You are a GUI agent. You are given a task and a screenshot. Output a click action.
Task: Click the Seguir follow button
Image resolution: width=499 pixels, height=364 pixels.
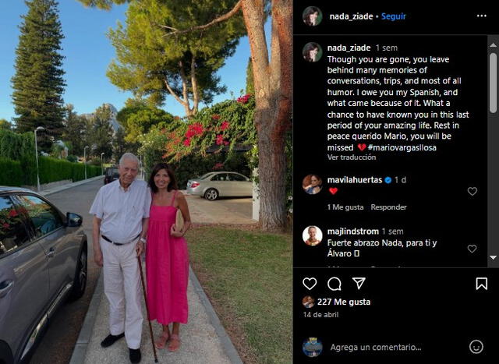click(394, 16)
